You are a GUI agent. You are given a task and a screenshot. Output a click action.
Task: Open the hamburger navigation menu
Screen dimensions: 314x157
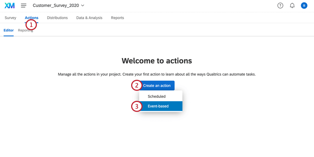click(24, 6)
